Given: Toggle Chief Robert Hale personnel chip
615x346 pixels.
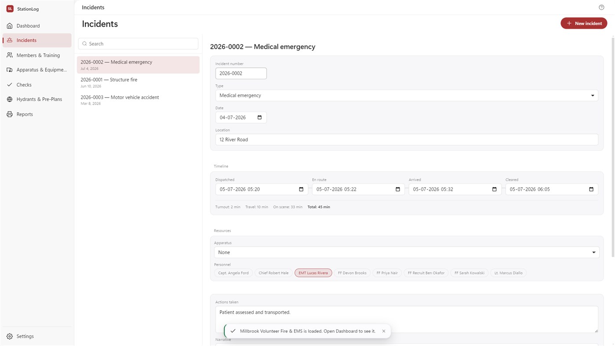Looking at the screenshot, I should click(273, 273).
